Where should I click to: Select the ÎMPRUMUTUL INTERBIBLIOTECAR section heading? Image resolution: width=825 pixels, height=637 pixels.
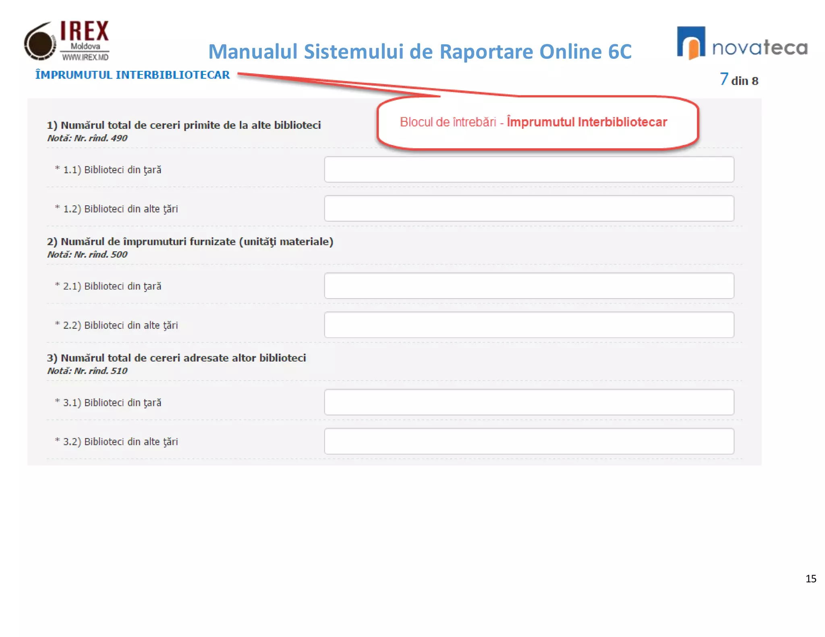coord(133,75)
